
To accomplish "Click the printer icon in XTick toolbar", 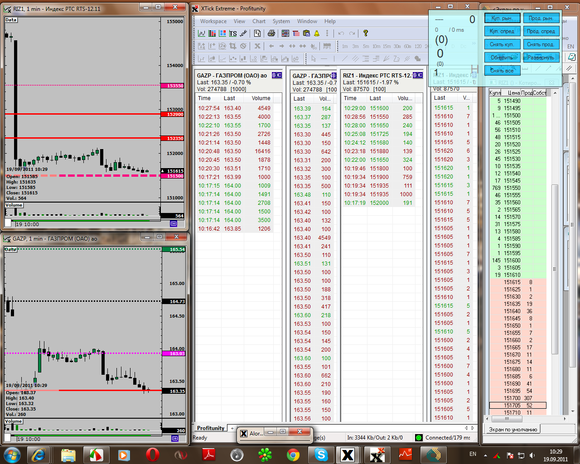I will pos(271,34).
